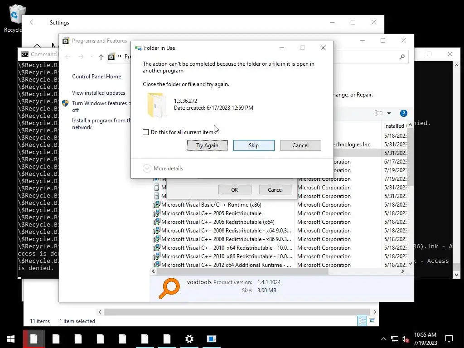Click OK in the dialog behind
This screenshot has height=348, width=464.
(235, 190)
